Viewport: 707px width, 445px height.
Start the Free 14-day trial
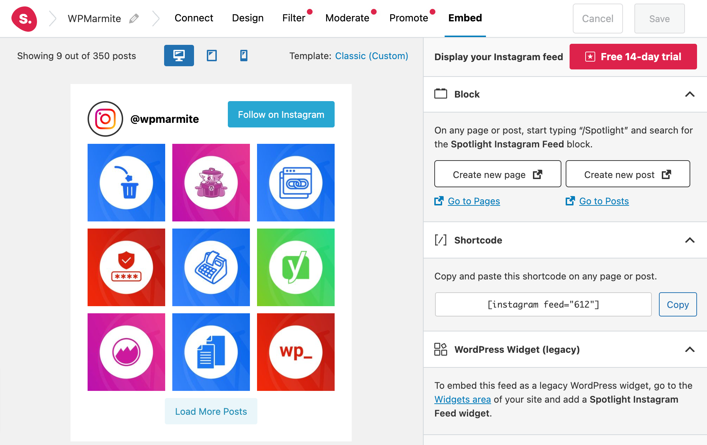[x=633, y=57]
